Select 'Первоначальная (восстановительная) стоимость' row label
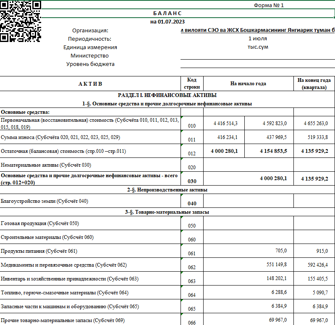 click(90, 123)
